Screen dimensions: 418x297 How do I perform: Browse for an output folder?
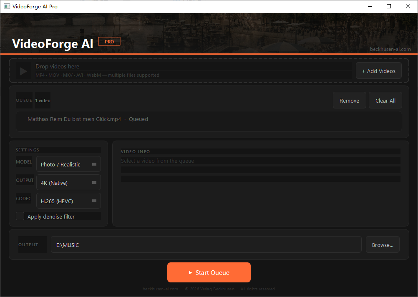(x=383, y=245)
